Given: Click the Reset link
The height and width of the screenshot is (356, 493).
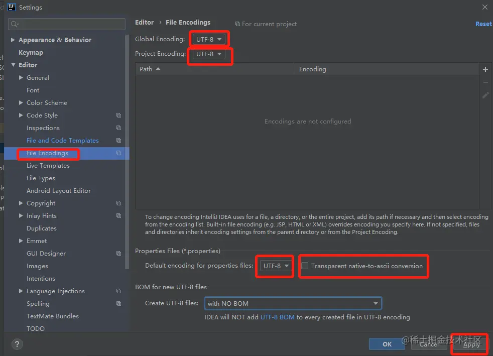Looking at the screenshot, I should tap(483, 24).
